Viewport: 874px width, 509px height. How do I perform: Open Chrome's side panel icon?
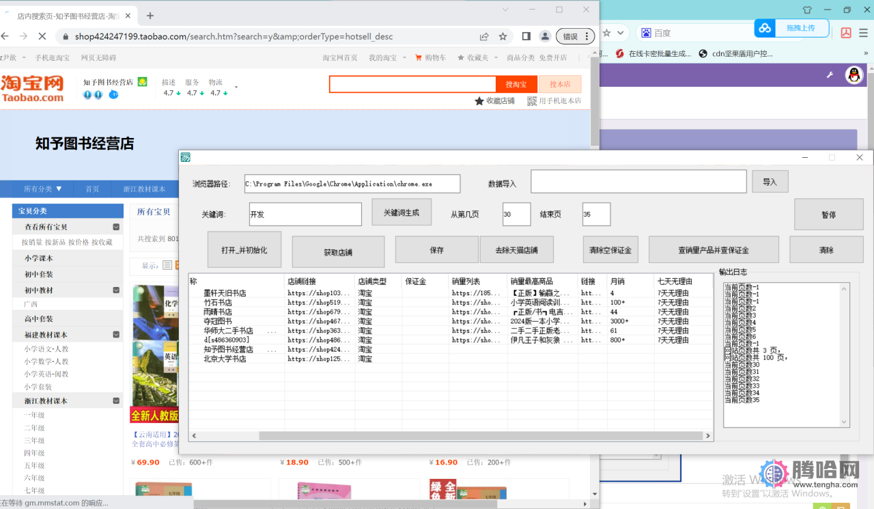526,36
